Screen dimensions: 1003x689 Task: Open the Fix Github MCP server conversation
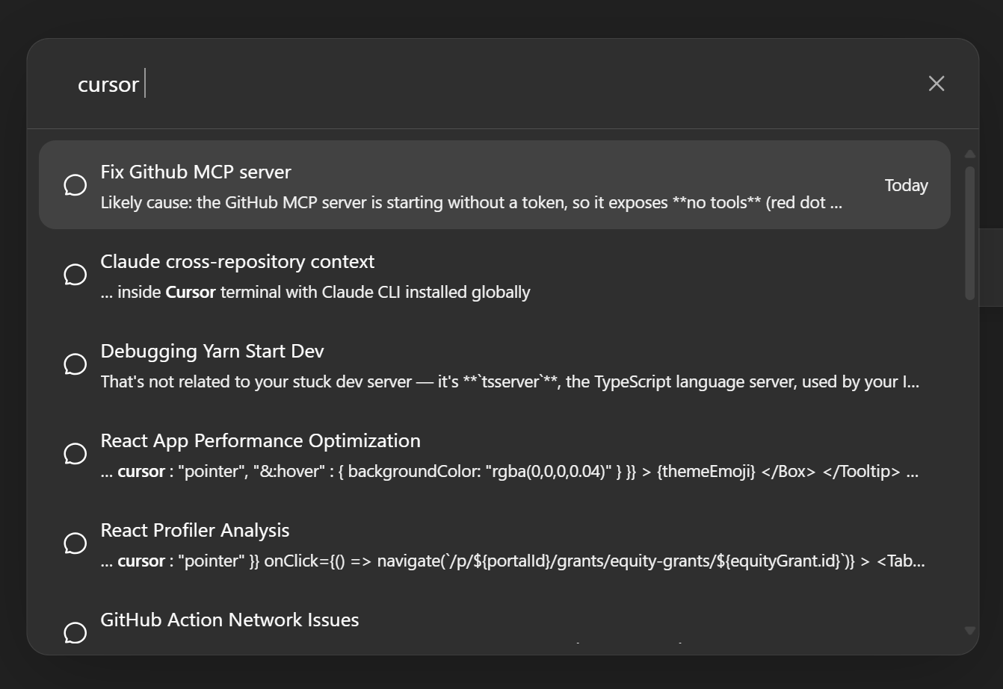pos(196,172)
